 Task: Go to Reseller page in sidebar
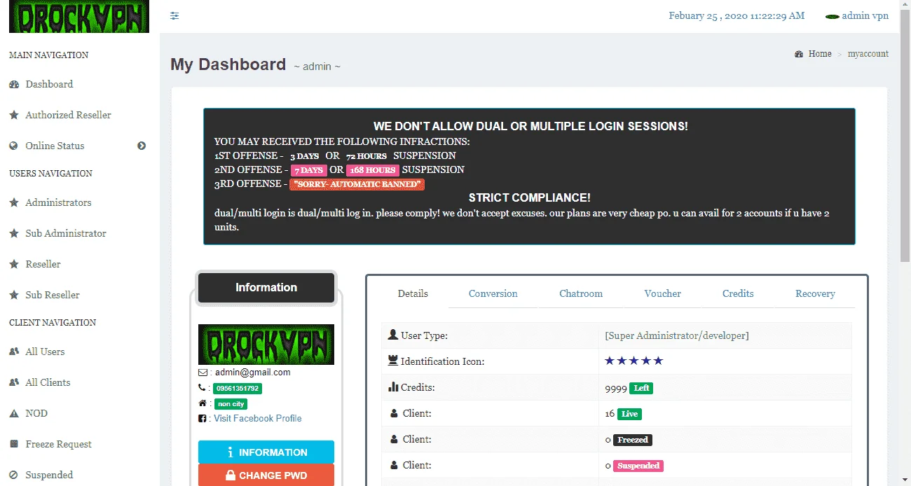tap(43, 264)
